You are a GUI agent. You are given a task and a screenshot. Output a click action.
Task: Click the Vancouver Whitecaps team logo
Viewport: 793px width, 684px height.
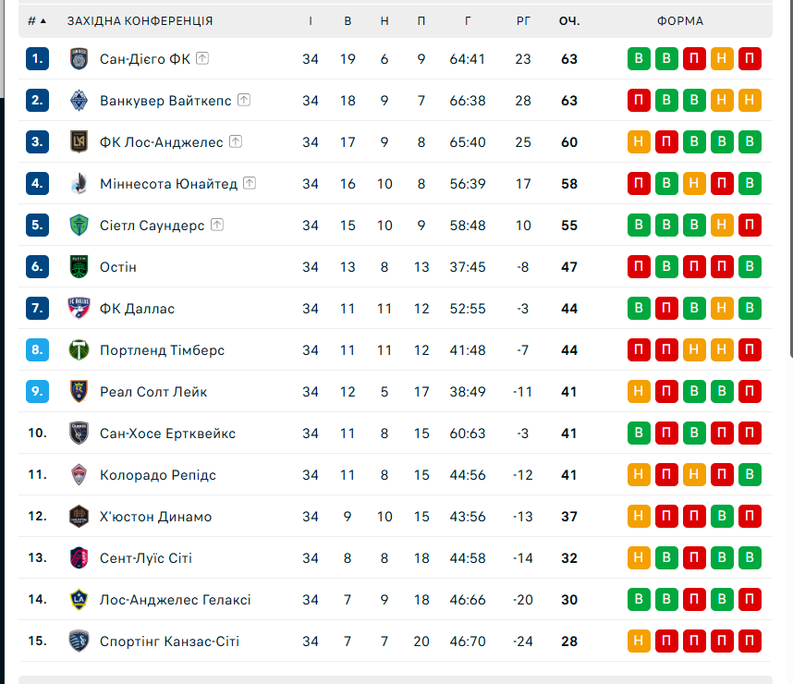[x=79, y=101]
